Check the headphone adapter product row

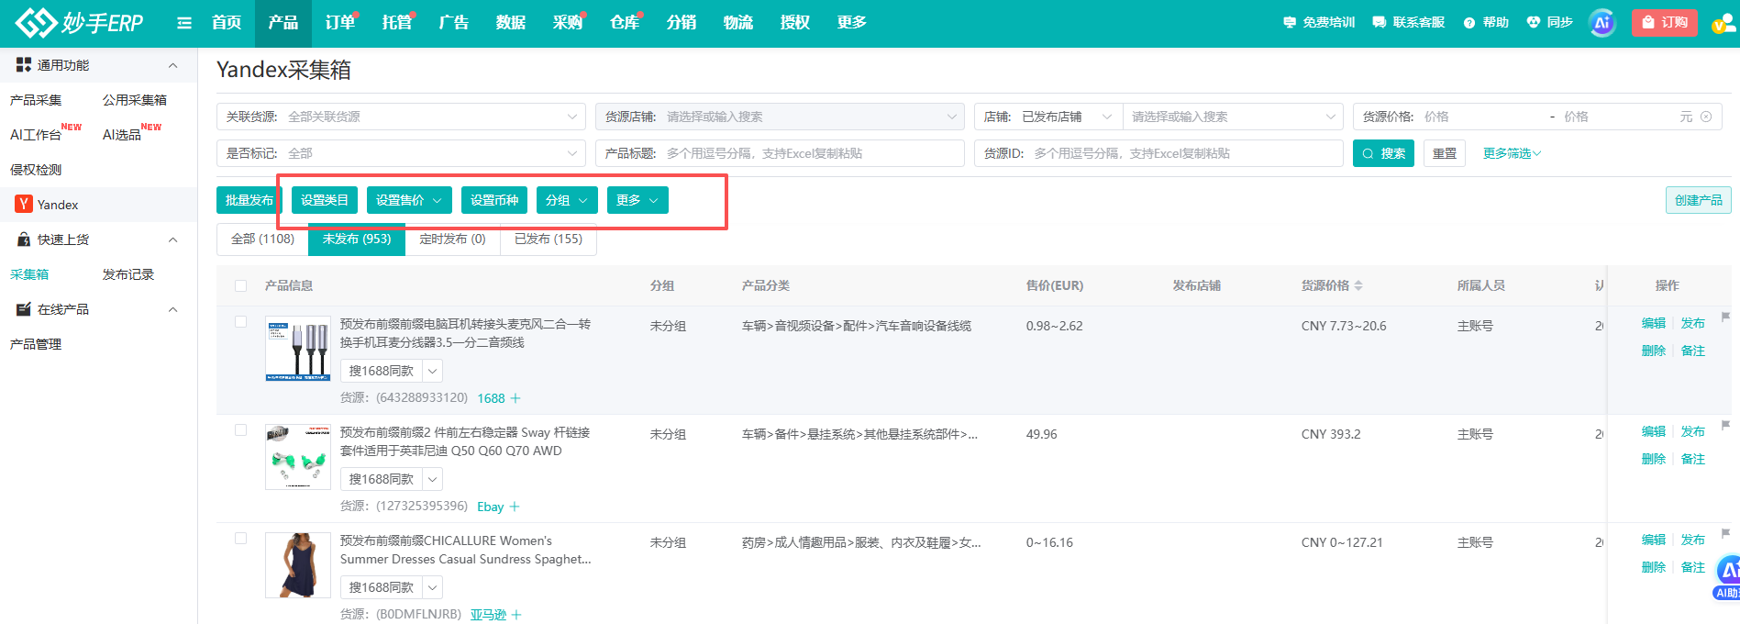click(240, 322)
